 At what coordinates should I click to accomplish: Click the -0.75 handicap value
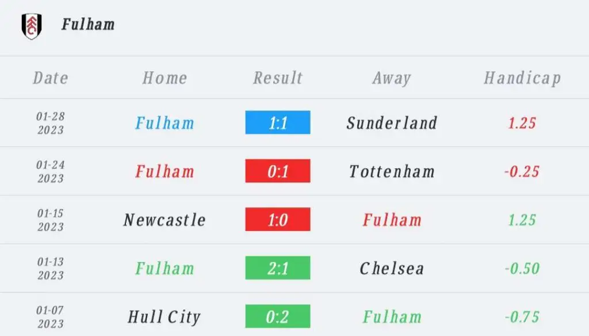coord(522,317)
